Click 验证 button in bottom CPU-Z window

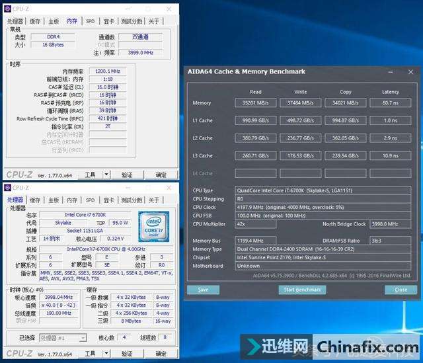coord(127,354)
